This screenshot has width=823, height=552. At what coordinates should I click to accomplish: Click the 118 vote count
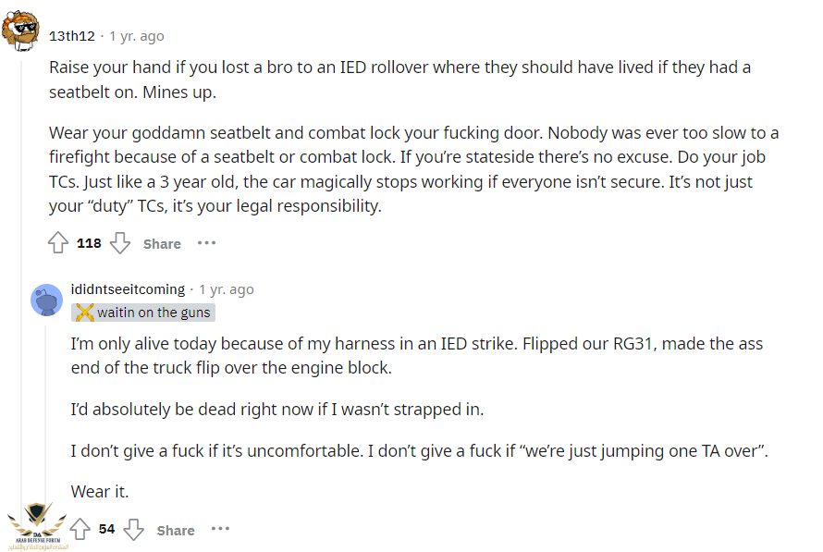[89, 244]
